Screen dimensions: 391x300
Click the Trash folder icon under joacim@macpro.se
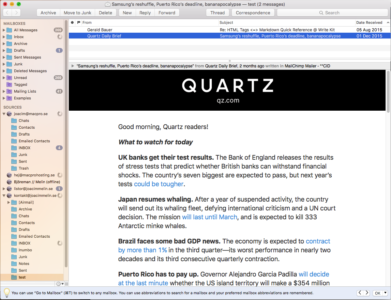pos(14,168)
